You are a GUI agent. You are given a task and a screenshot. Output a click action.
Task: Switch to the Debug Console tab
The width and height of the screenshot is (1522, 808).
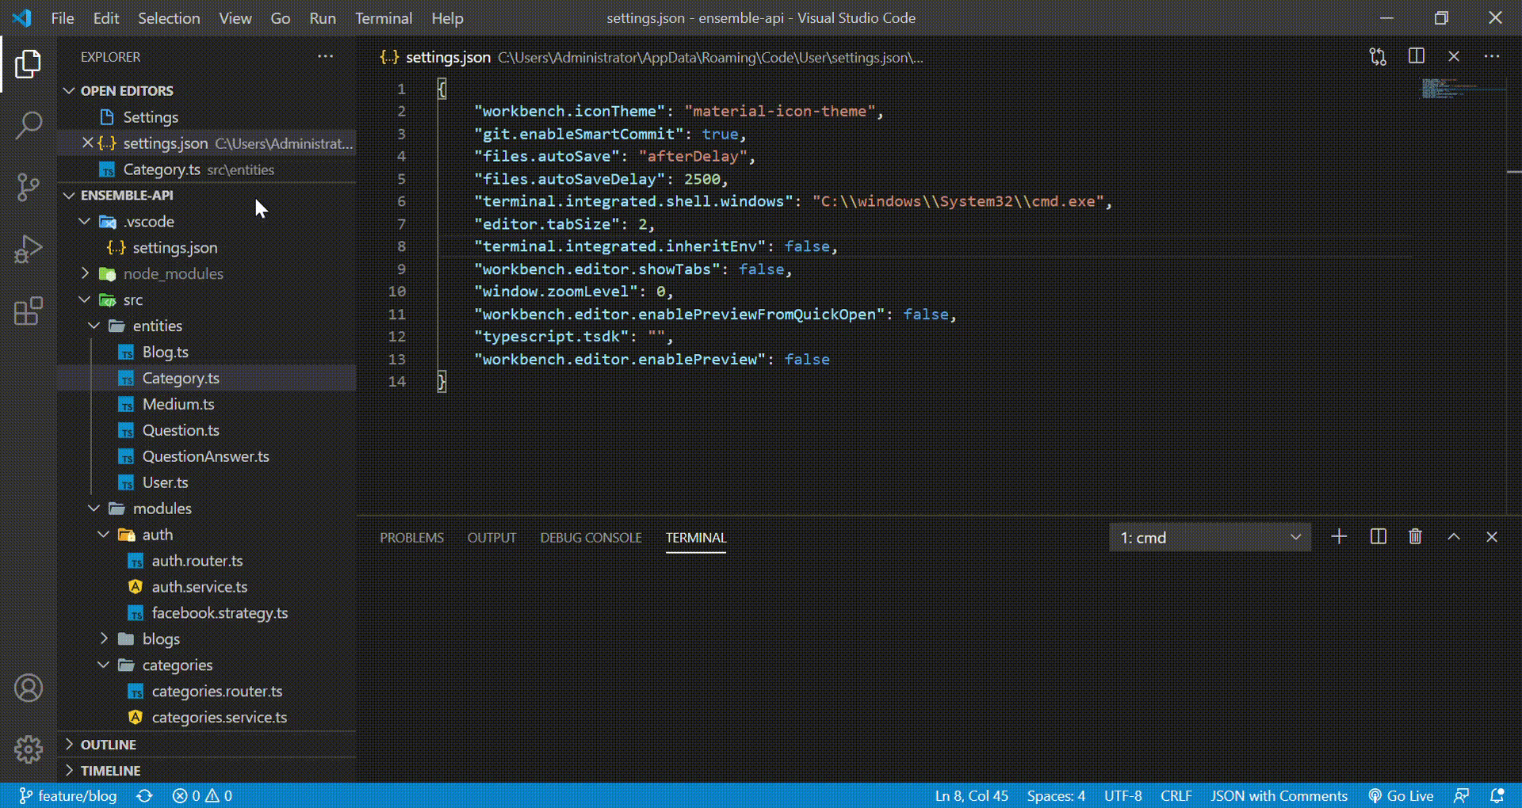(591, 538)
